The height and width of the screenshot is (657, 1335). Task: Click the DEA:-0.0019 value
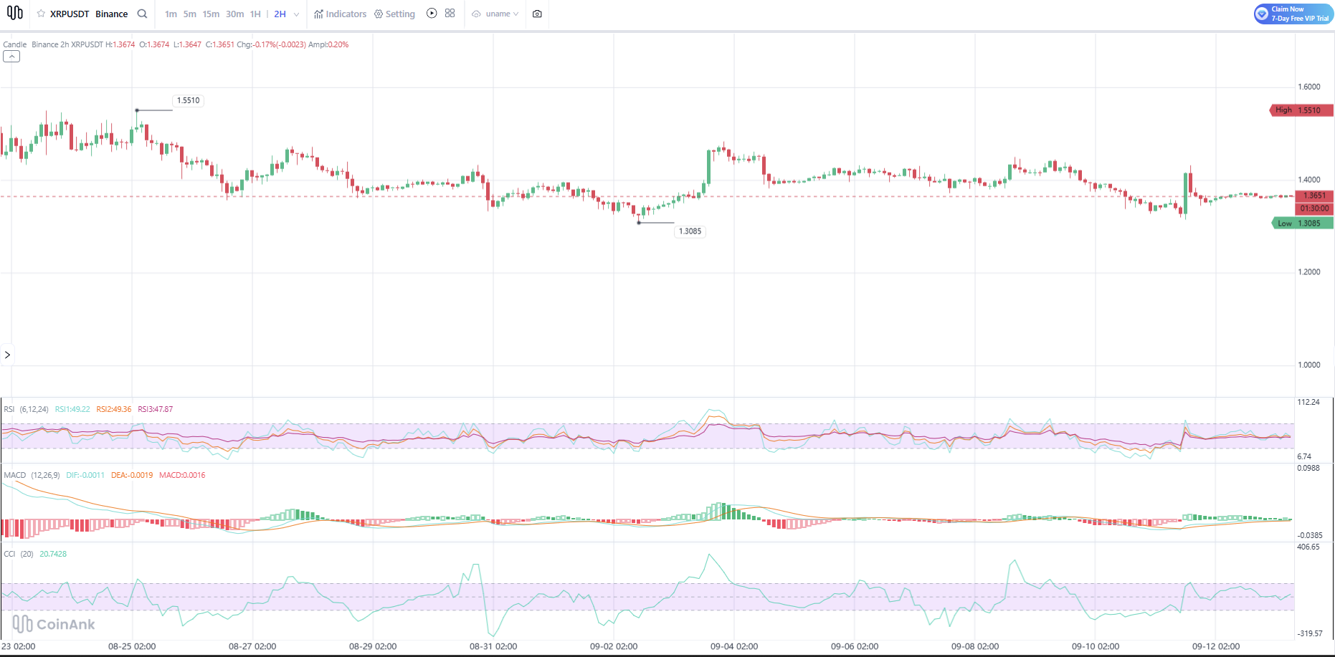(x=132, y=475)
